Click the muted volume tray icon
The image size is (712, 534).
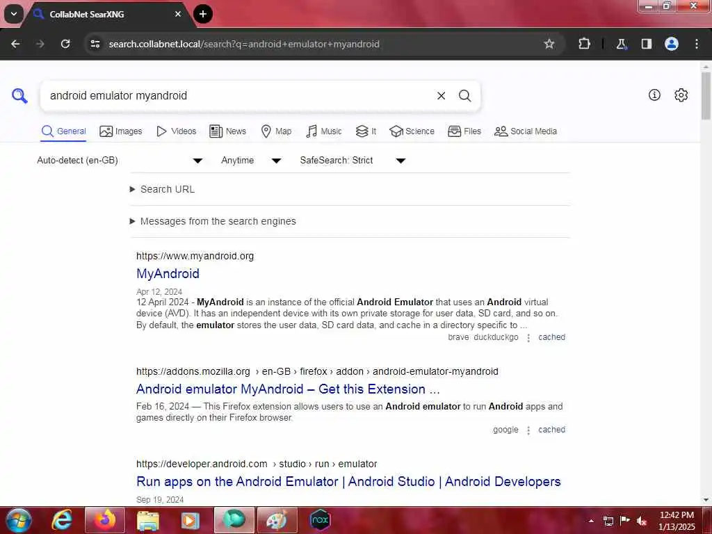[x=642, y=521]
